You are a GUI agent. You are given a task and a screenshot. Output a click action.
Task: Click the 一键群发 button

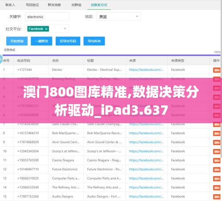pos(41,41)
